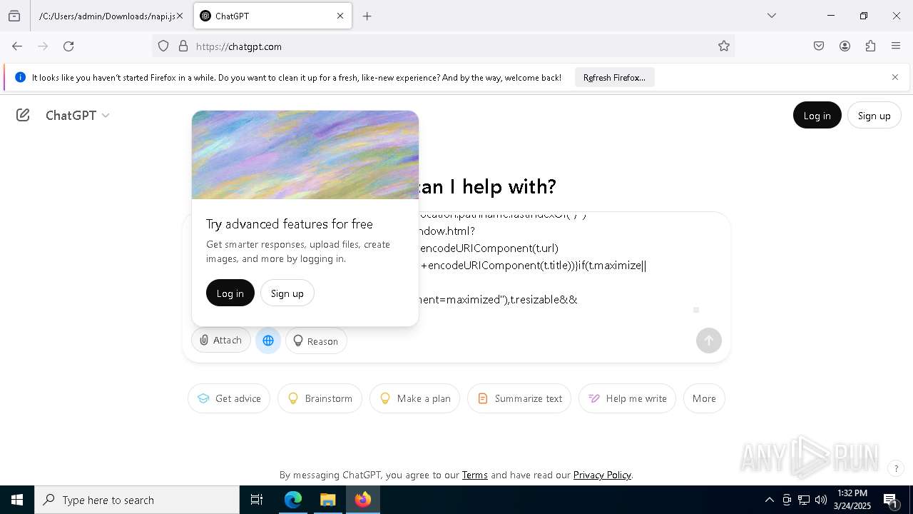913x514 pixels.
Task: Open the Firefox account icon
Action: (845, 46)
